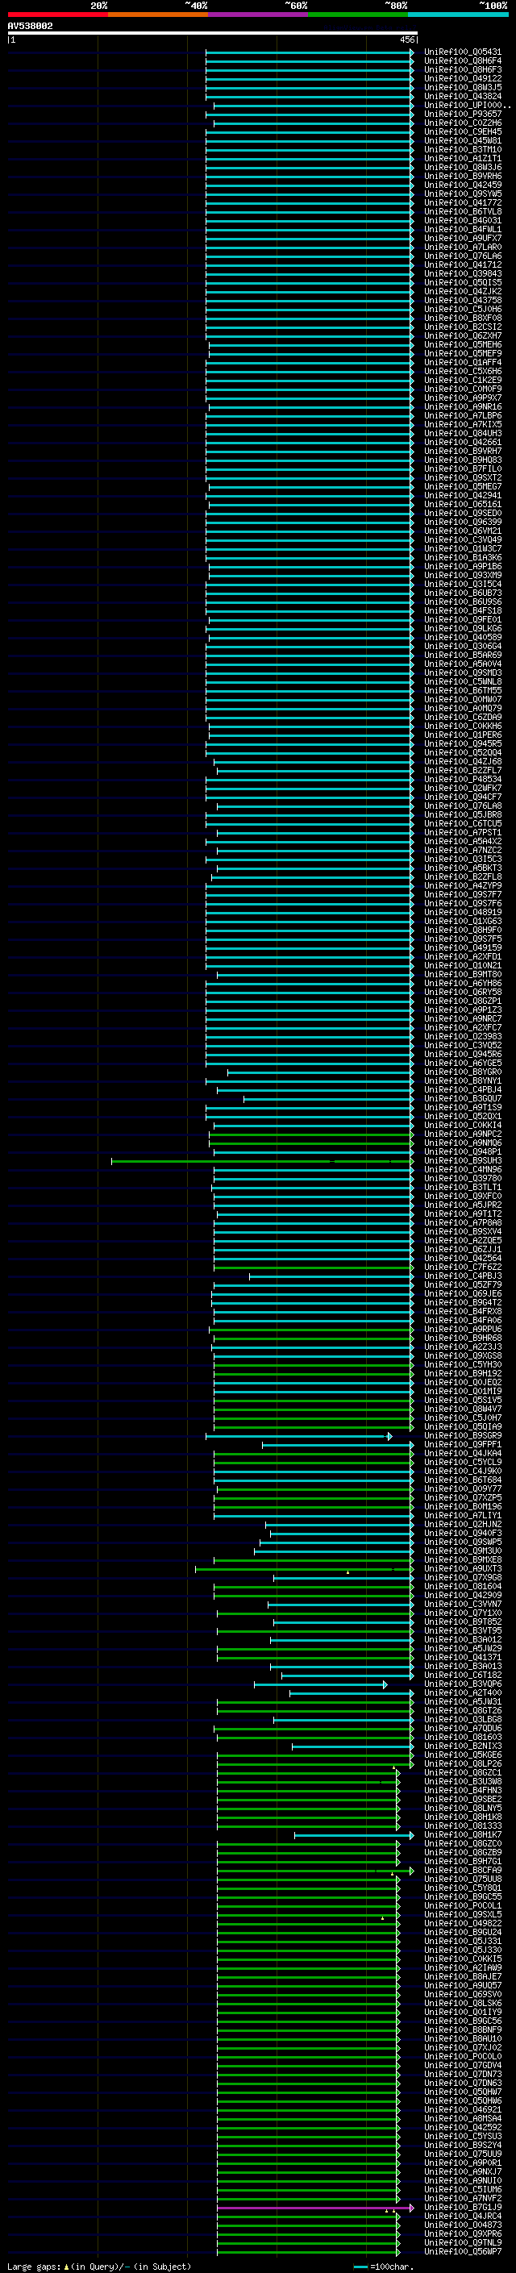This screenshot has height=2273, width=516.
Task: Click the green ~80% identity legend bar
Action: [x=358, y=15]
